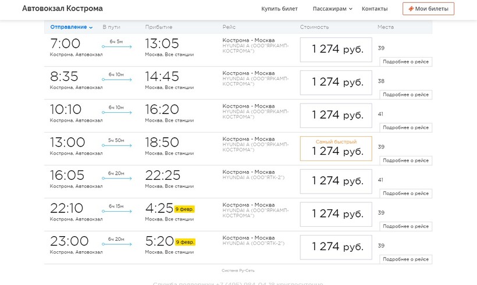The image size is (477, 285).
Task: Select the price for the 8:35 departure
Action: (336, 83)
